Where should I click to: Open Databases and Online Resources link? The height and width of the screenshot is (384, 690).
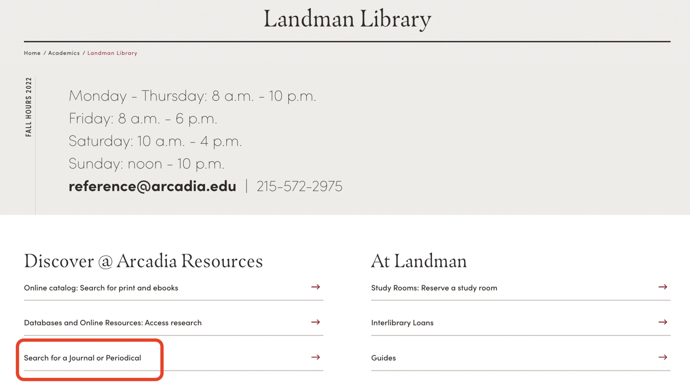click(x=113, y=323)
